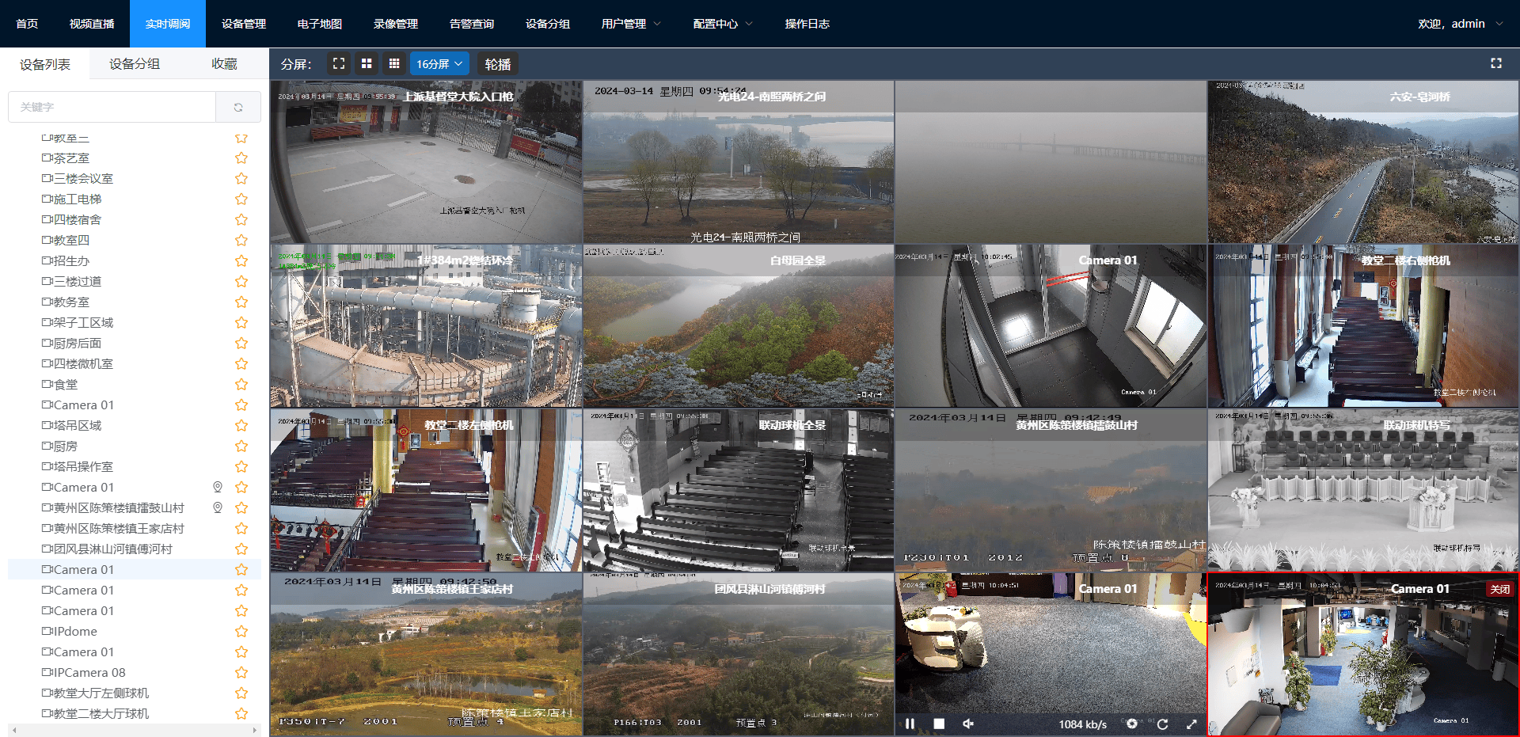Image resolution: width=1520 pixels, height=737 pixels.
Task: Switch to the 4-split grid layout icon
Action: point(366,63)
